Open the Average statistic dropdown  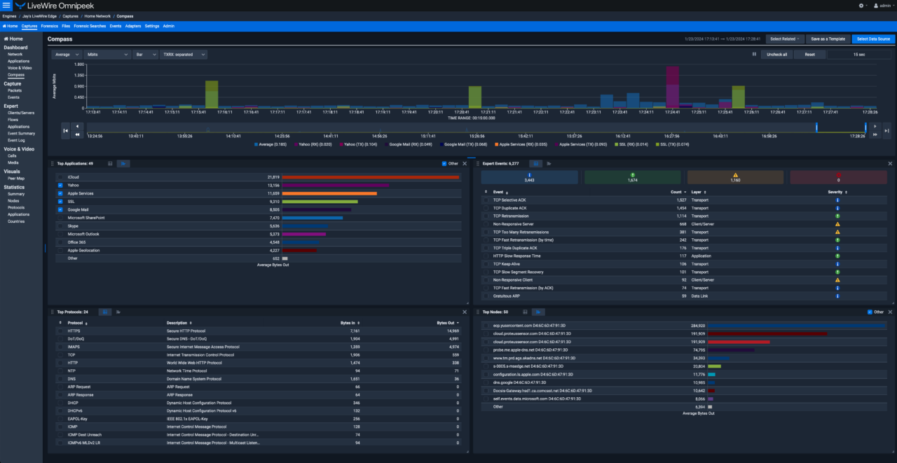(x=66, y=54)
